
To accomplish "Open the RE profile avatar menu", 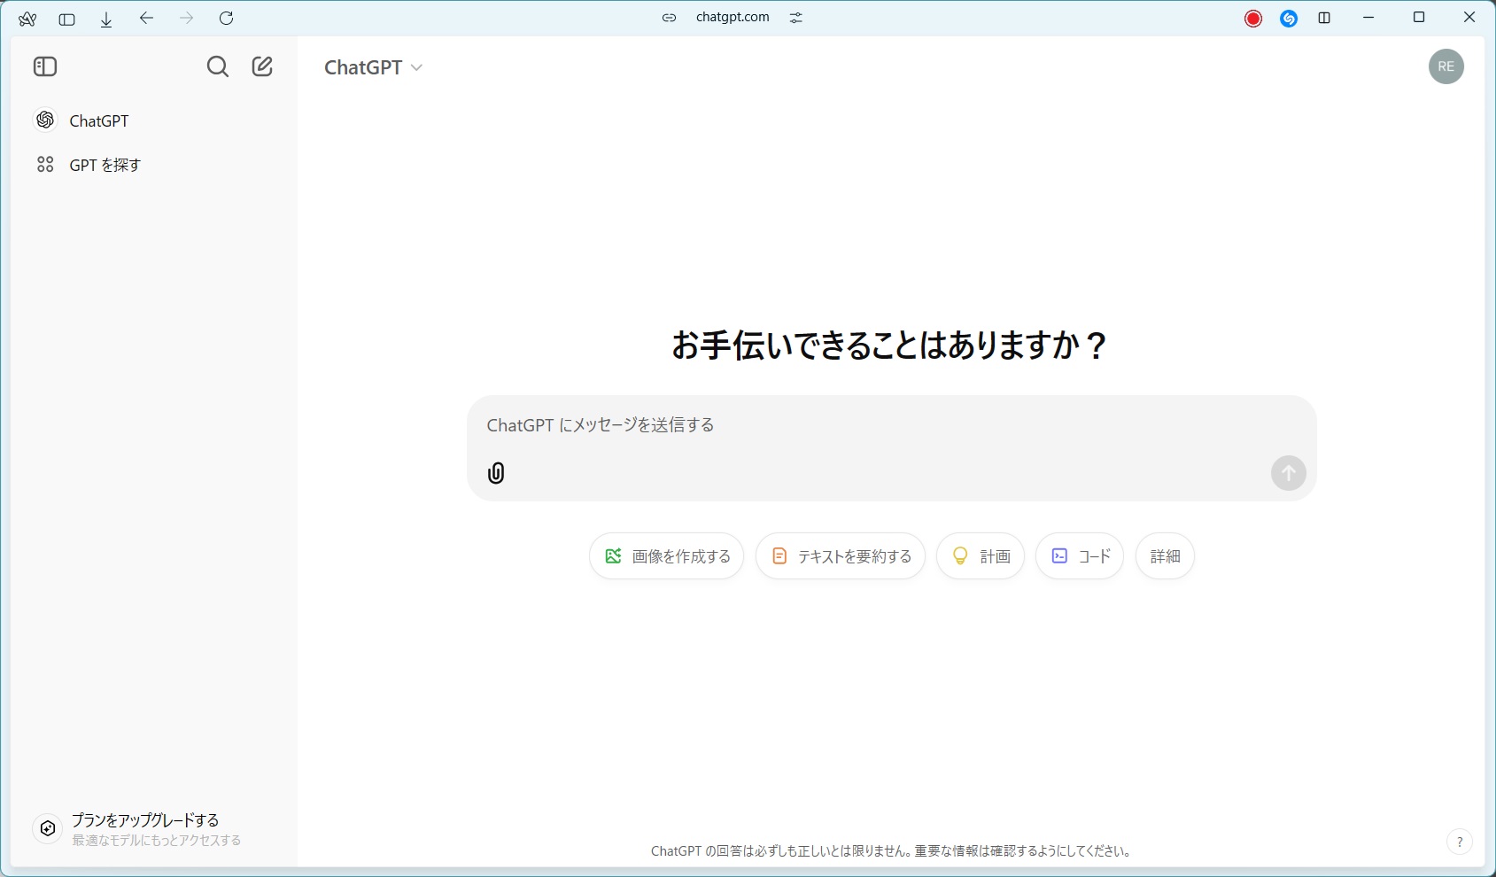I will tap(1446, 66).
